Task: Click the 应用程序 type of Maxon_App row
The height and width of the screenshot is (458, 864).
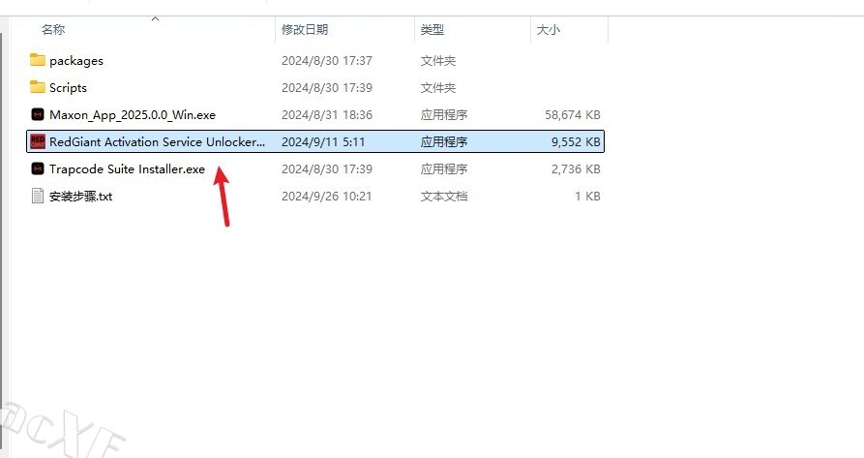Action: tap(443, 114)
